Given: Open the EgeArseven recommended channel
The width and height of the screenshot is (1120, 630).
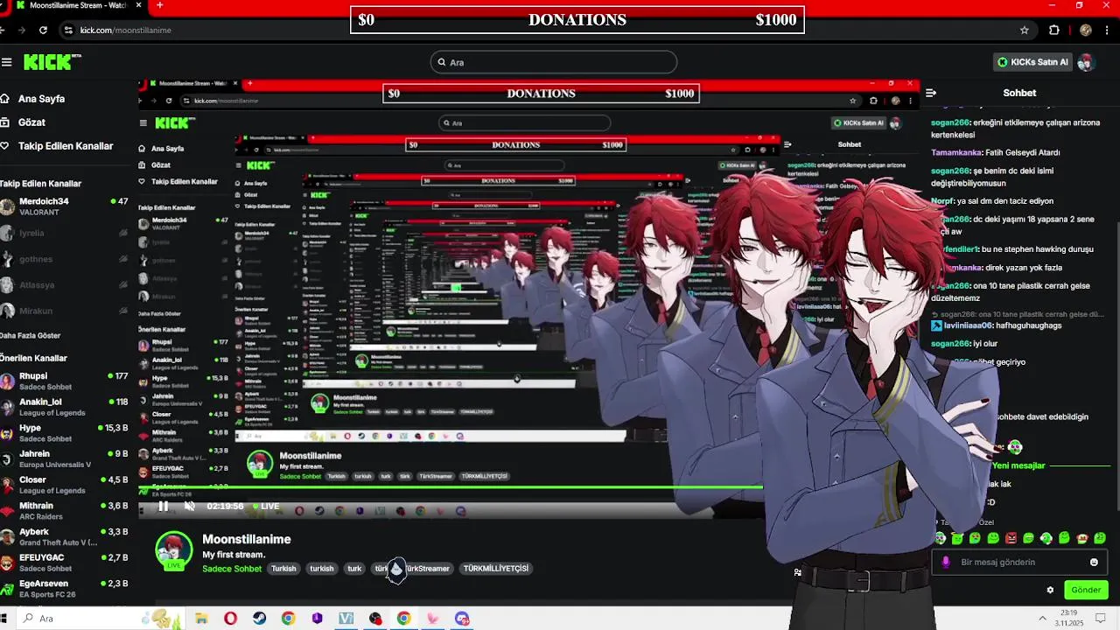Looking at the screenshot, I should click(x=65, y=589).
